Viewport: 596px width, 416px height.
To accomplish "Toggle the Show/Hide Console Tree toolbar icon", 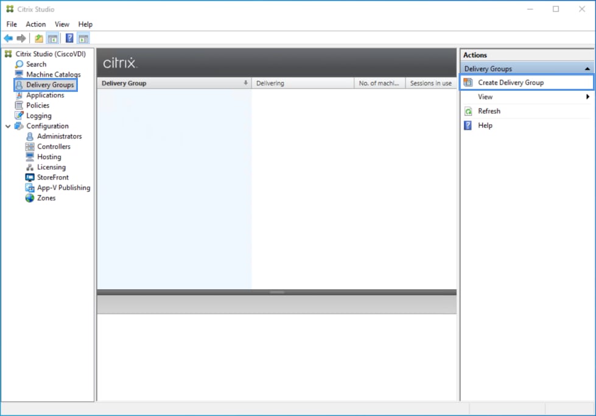I will coord(53,38).
